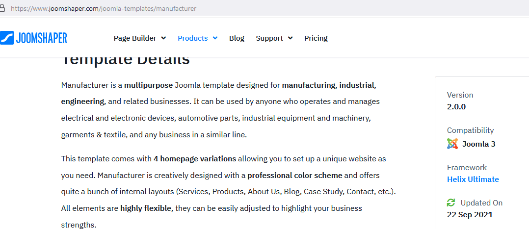Click the JOOMSHAPER wordmark text
This screenshot has width=529, height=229.
point(42,38)
